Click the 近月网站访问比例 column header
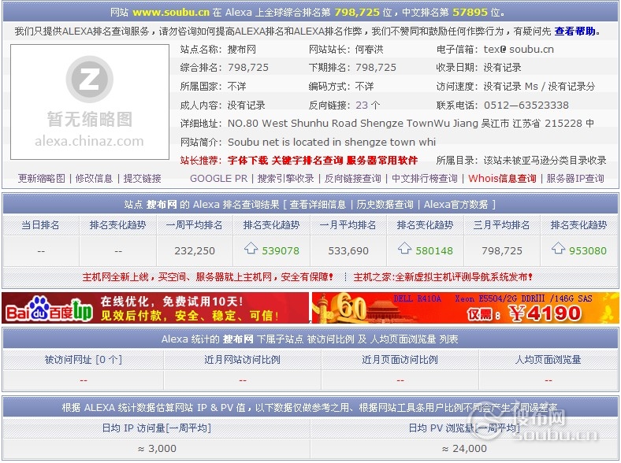 (x=242, y=360)
